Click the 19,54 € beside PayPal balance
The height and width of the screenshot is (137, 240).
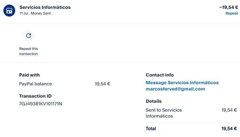point(102,84)
